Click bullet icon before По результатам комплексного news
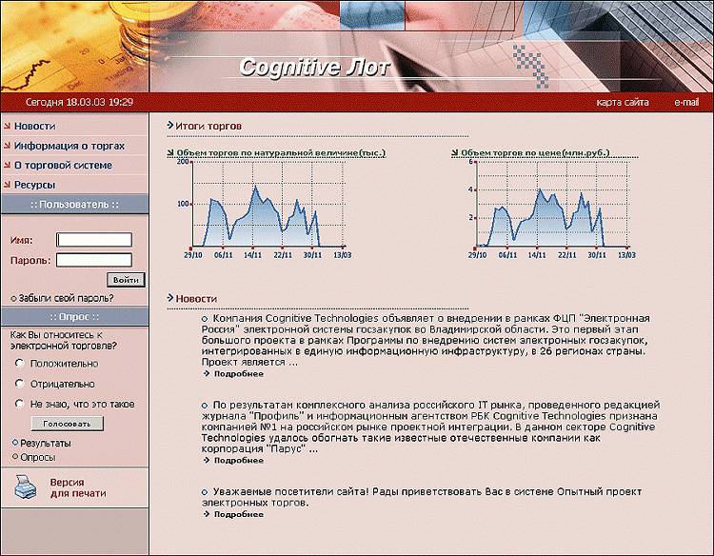This screenshot has height=556, width=714. coord(205,406)
